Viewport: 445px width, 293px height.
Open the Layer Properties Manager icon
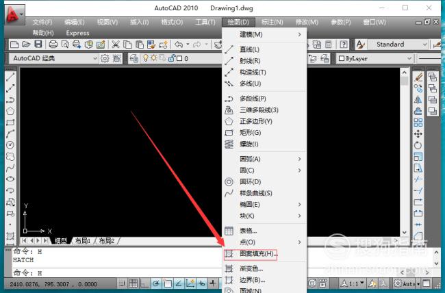click(134, 58)
